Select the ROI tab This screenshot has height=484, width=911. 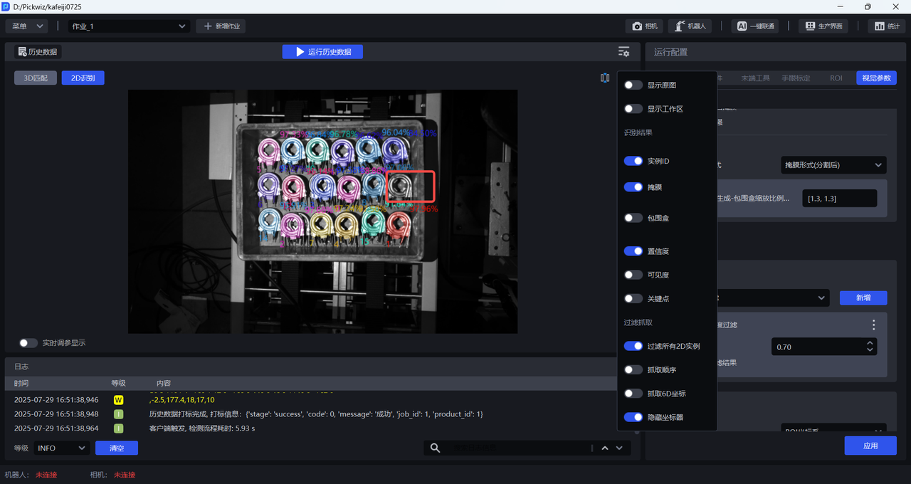836,78
